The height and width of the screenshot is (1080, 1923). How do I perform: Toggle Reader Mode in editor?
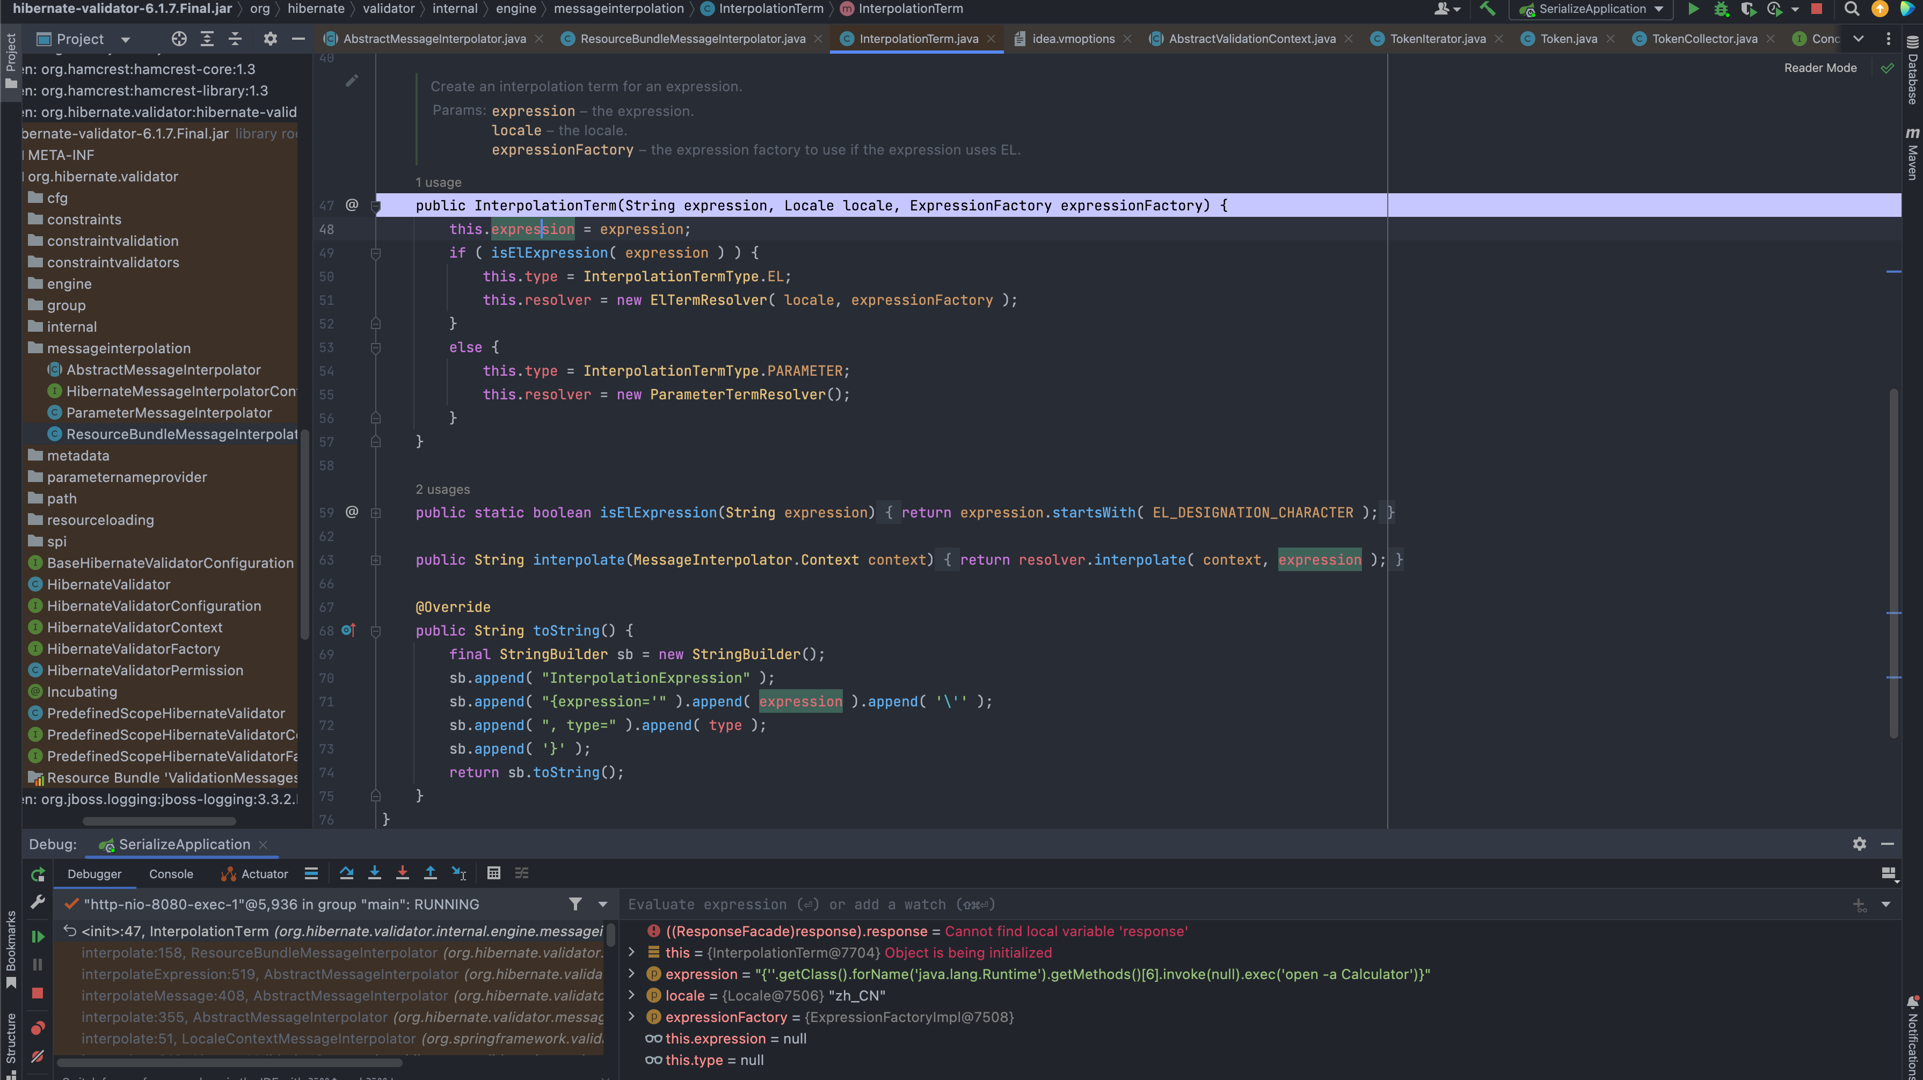(x=1820, y=68)
